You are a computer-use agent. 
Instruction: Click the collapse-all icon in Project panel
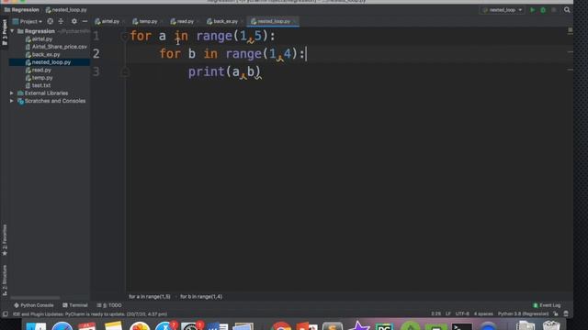(x=61, y=22)
